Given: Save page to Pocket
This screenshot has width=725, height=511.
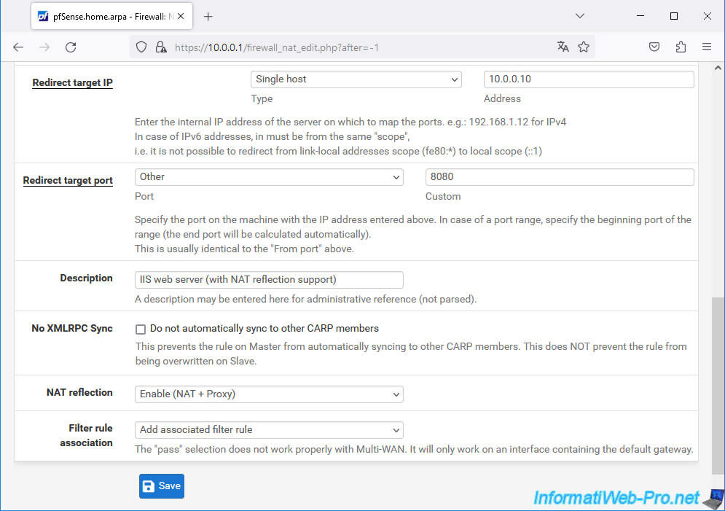Looking at the screenshot, I should [654, 47].
